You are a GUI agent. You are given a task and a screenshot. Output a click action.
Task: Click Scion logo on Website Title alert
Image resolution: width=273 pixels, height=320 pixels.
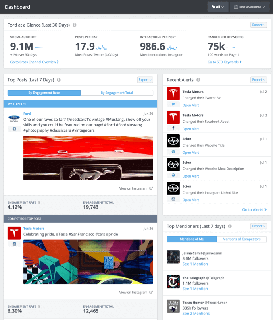173,141
